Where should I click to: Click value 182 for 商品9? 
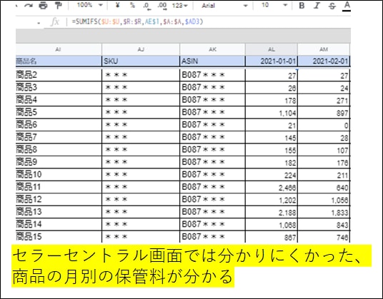272,162
